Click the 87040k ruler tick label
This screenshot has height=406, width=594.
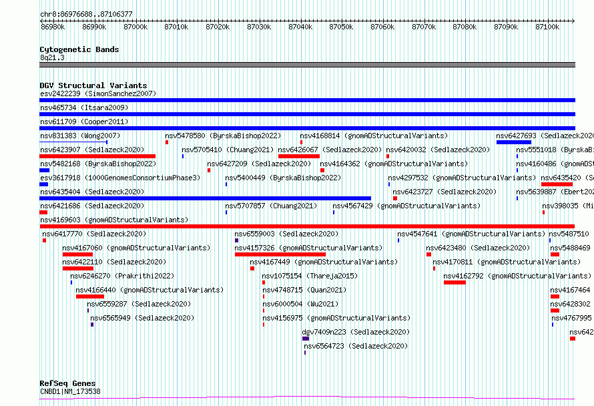tap(300, 27)
